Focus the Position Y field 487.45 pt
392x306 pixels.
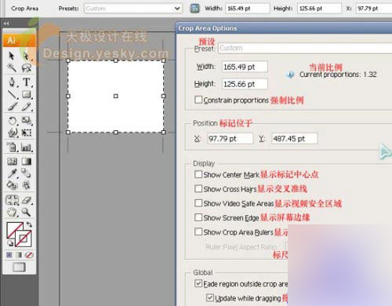tap(295, 139)
